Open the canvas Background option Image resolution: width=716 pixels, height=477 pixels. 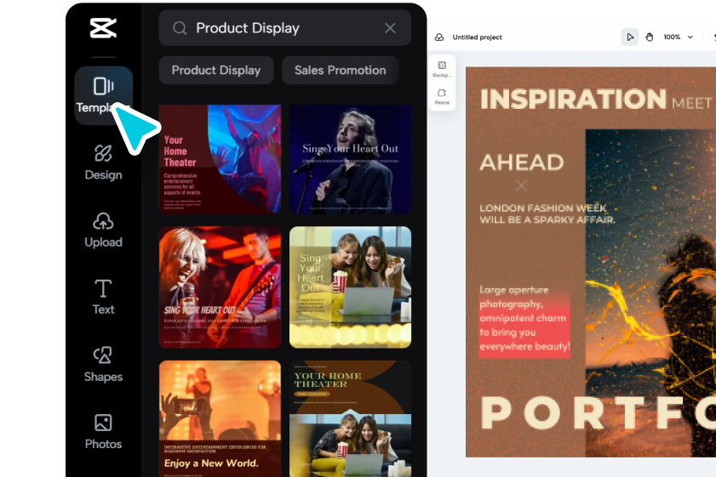click(442, 69)
